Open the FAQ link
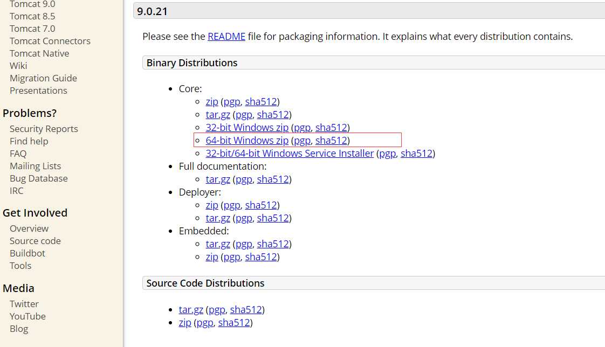The height and width of the screenshot is (347, 605). pos(18,154)
